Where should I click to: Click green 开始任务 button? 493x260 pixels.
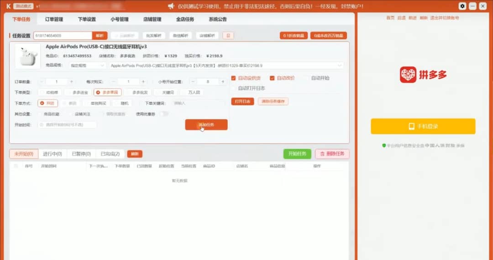click(297, 154)
